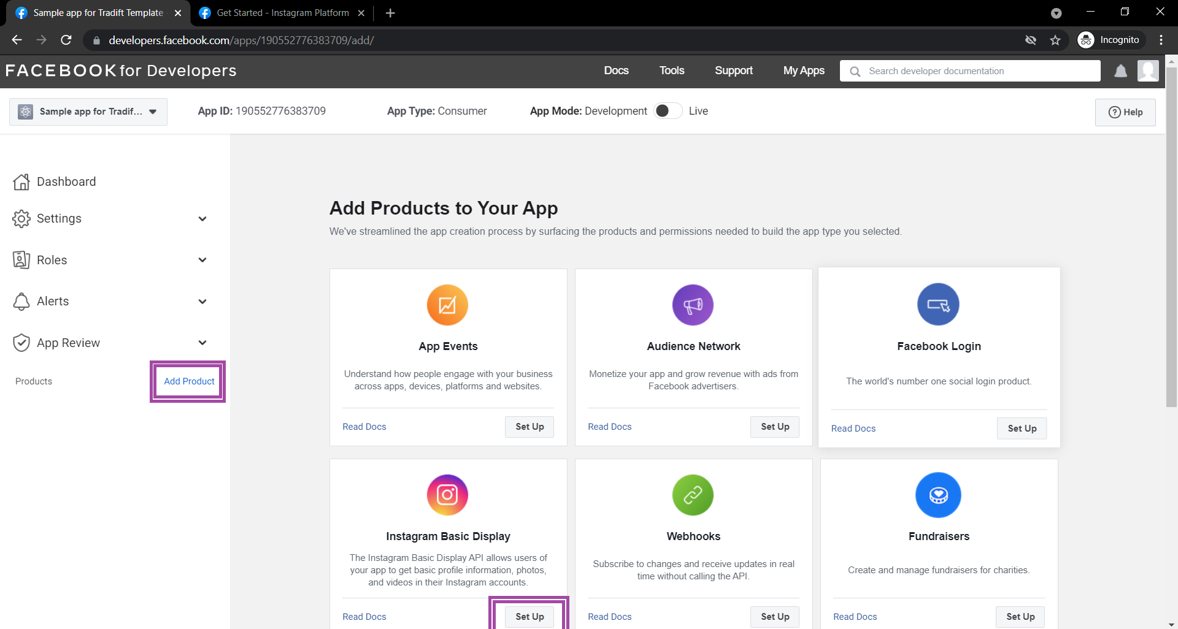1178x629 pixels.
Task: Click the Incognito profile indicator
Action: (1111, 40)
